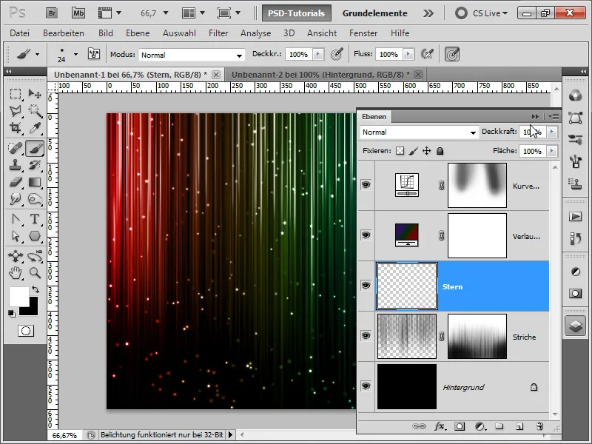Switch to the Unbenannt-2 document tab

pos(320,75)
